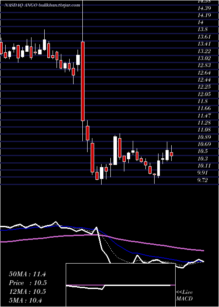Click the <<Live MACD label

[x=184, y=295]
